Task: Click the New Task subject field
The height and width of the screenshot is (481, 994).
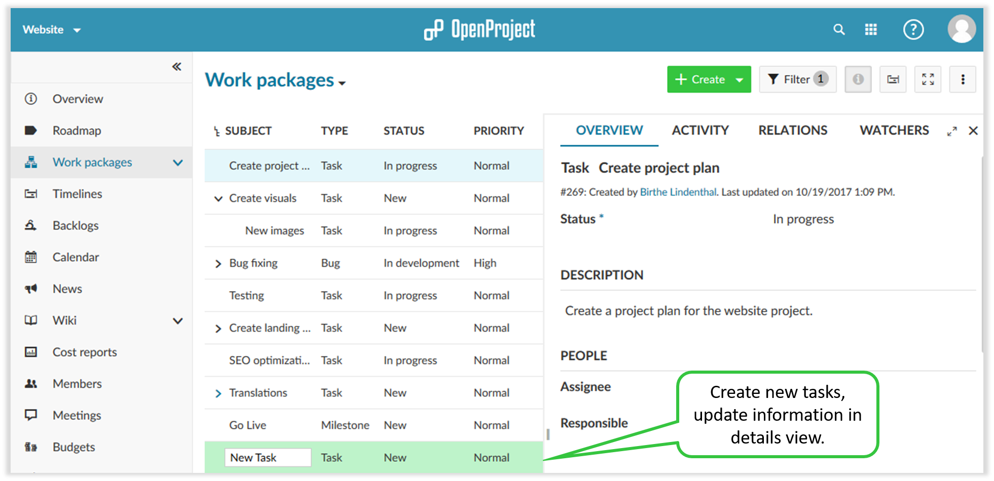Action: coord(267,457)
